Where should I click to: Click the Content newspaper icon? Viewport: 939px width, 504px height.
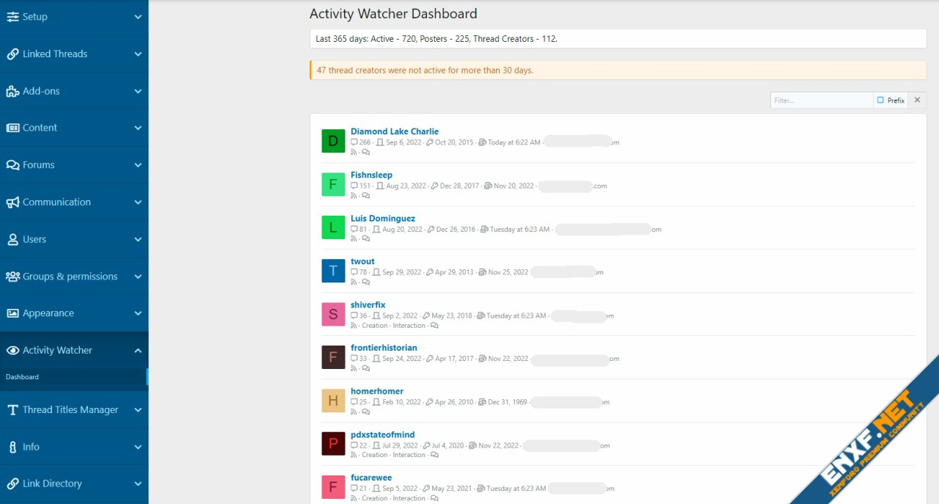click(12, 128)
